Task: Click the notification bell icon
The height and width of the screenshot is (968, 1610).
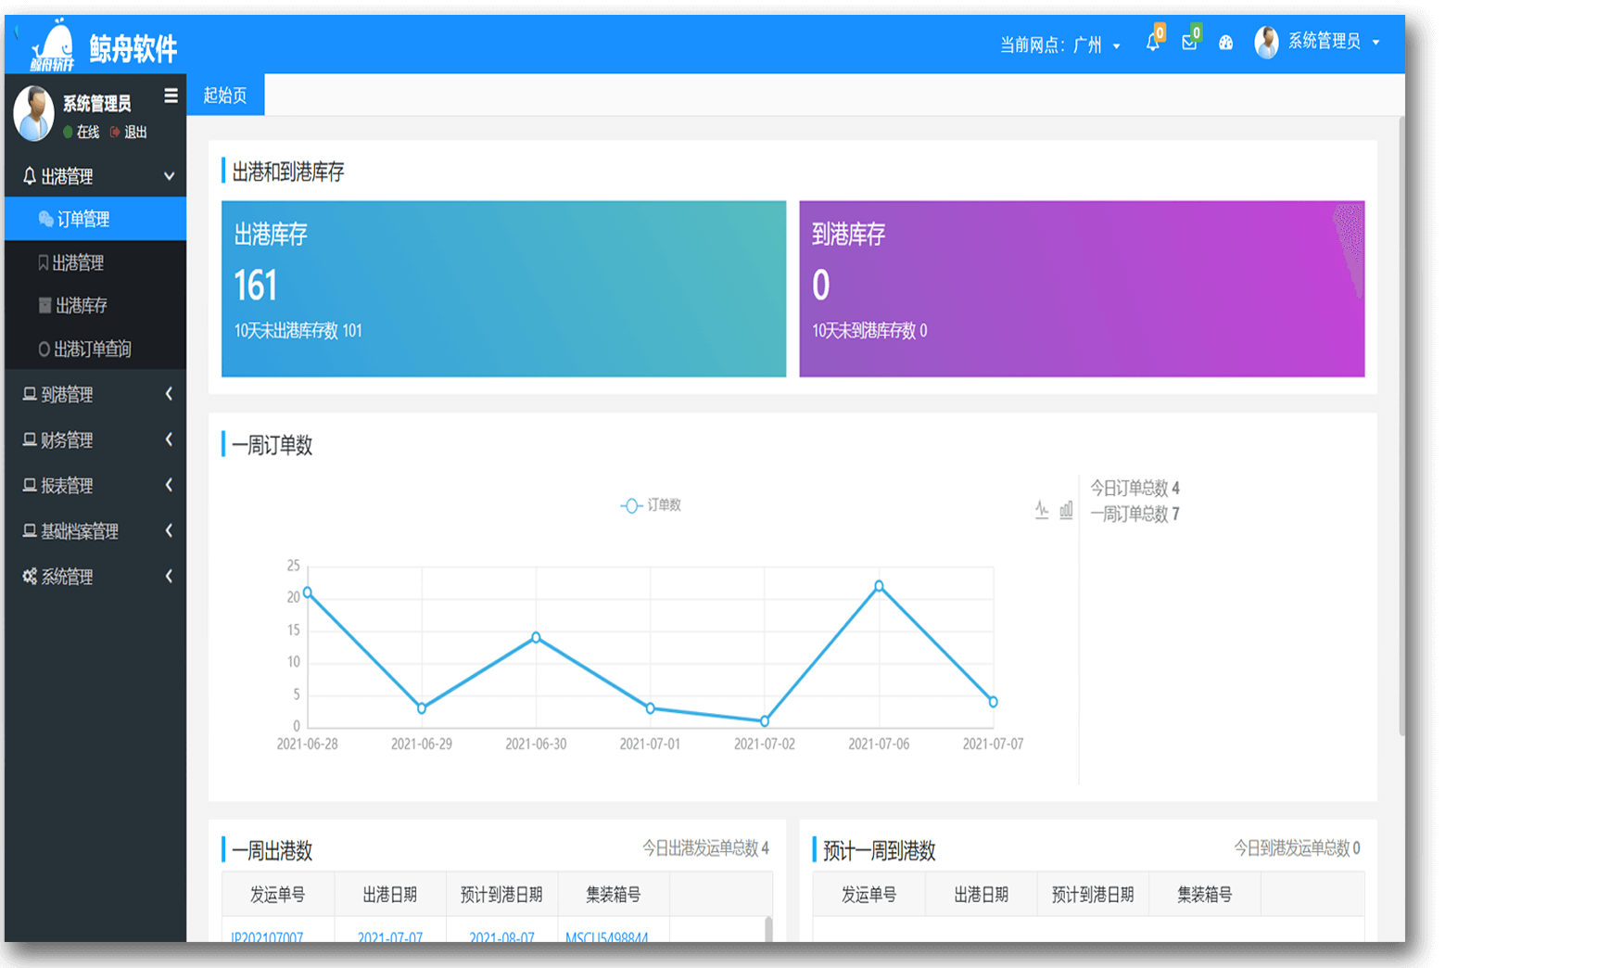Action: tap(1152, 43)
